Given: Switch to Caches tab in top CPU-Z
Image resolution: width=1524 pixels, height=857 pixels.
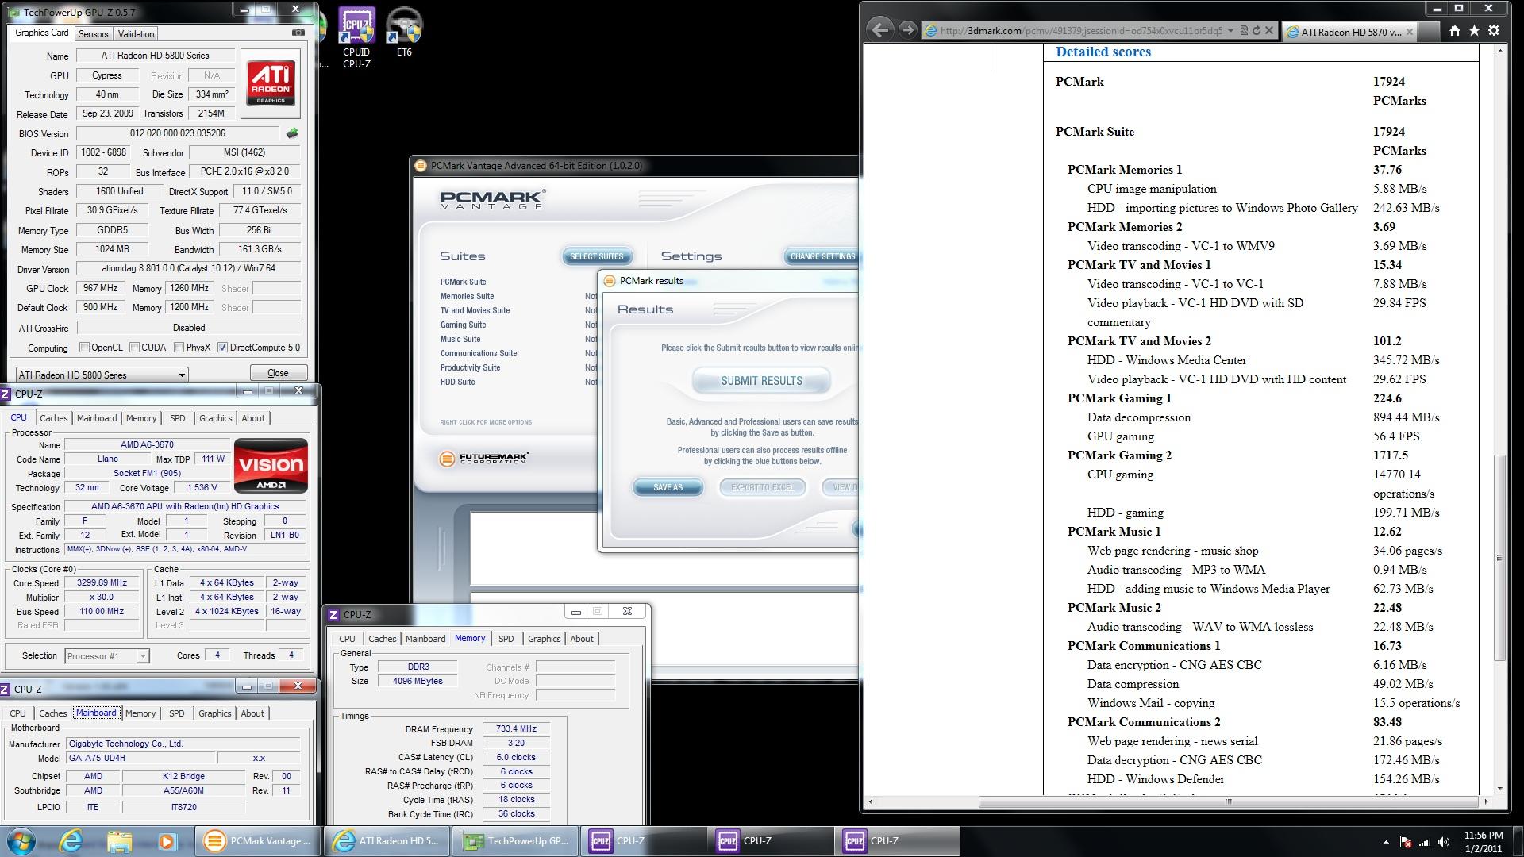Looking at the screenshot, I should pyautogui.click(x=53, y=418).
